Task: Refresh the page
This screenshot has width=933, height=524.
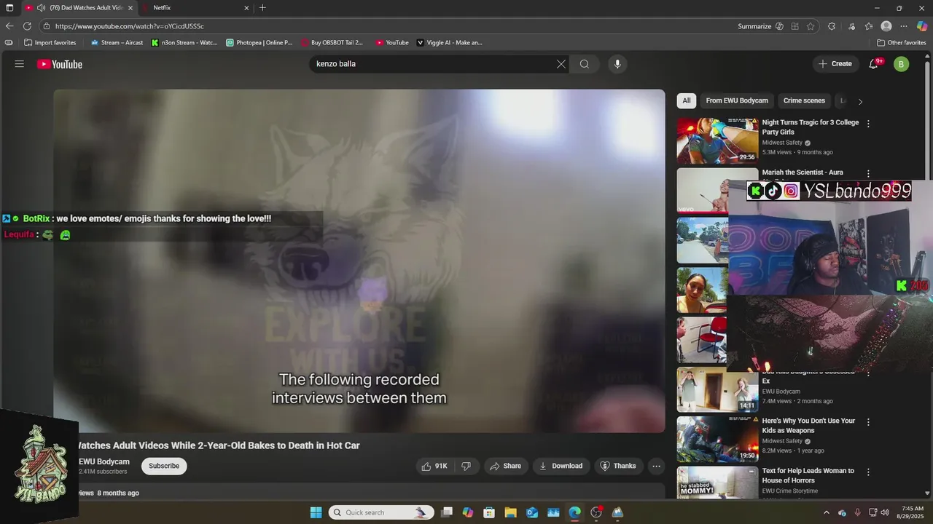Action: (27, 26)
